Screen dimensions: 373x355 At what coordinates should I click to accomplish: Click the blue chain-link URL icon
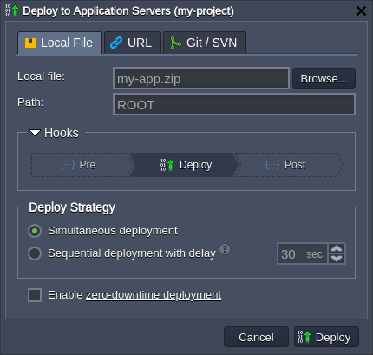(x=116, y=43)
